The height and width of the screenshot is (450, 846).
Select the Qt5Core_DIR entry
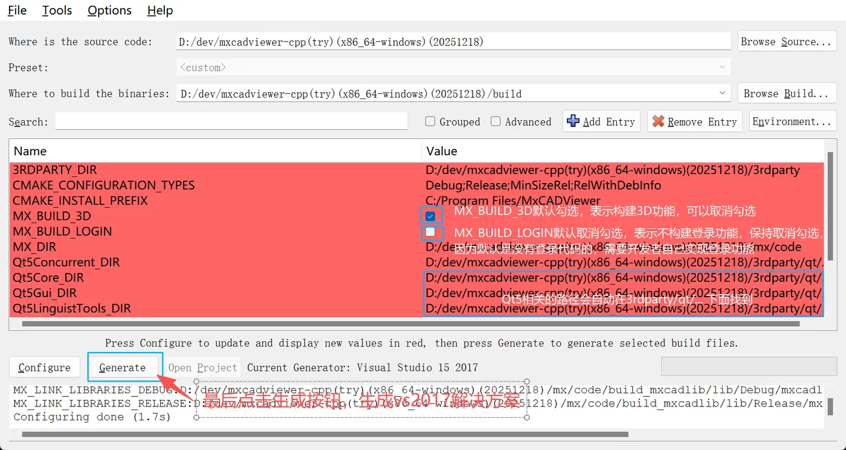[48, 278]
